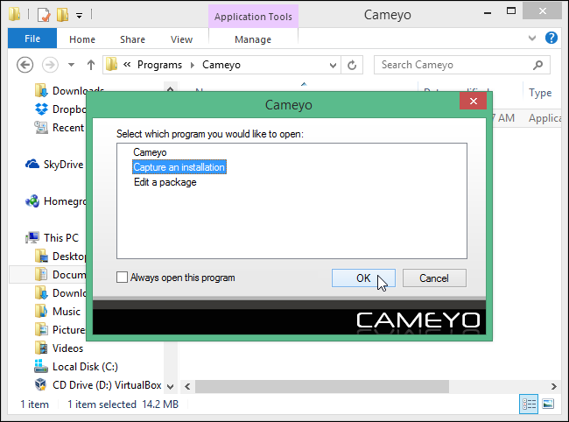Open Documents folder in sidebar

[61, 275]
